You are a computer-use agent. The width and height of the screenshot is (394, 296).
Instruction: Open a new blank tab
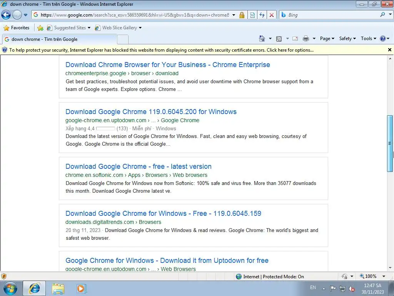pos(123,40)
